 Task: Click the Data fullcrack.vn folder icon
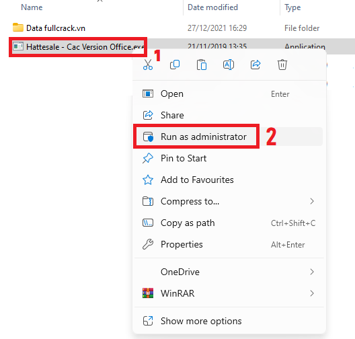click(18, 28)
